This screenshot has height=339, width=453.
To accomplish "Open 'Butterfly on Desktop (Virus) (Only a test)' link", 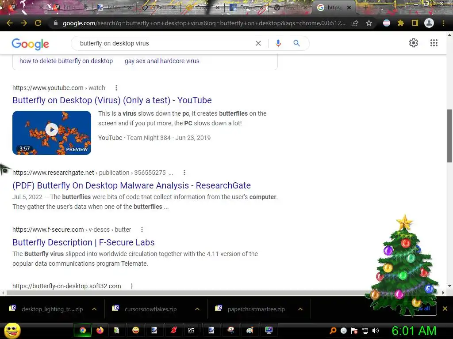I will [x=112, y=100].
